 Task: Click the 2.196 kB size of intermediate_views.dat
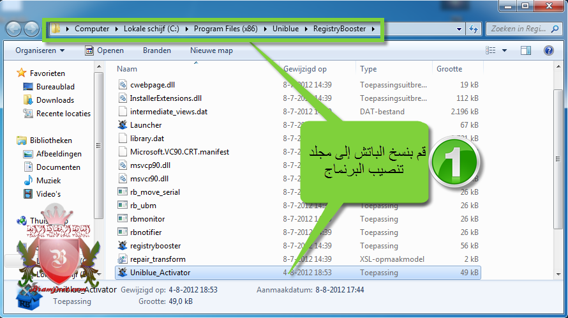[x=465, y=112]
